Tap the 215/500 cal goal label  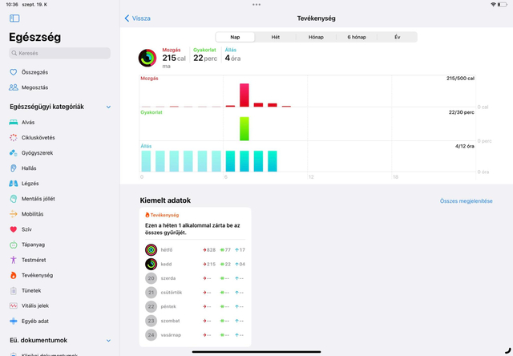point(460,79)
